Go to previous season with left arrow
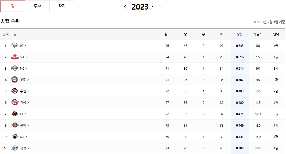The width and height of the screenshot is (286, 154). coord(125,7)
